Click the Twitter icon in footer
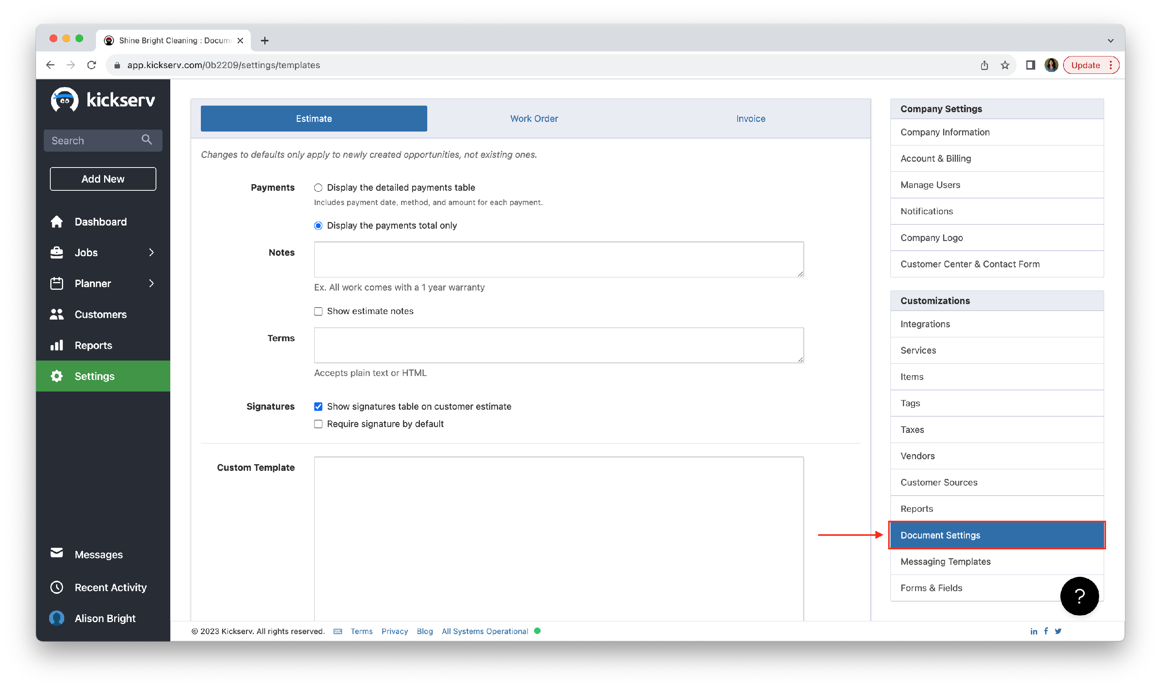This screenshot has height=689, width=1161. coord(1058,631)
